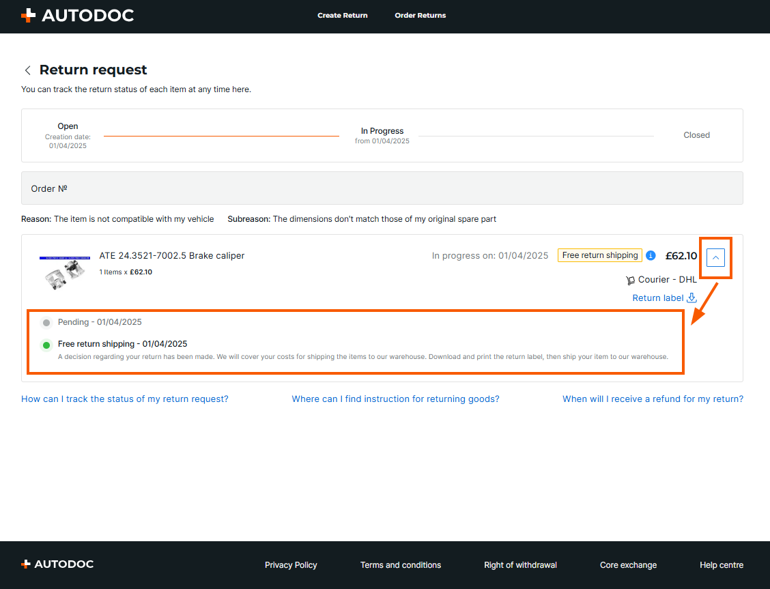Click the back arrow beside Return request
The height and width of the screenshot is (589, 770).
28,70
